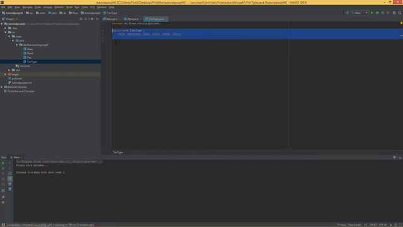The width and height of the screenshot is (403, 227).
Task: Start debugging with the Debug toolbar icon
Action: pyautogui.click(x=377, y=13)
